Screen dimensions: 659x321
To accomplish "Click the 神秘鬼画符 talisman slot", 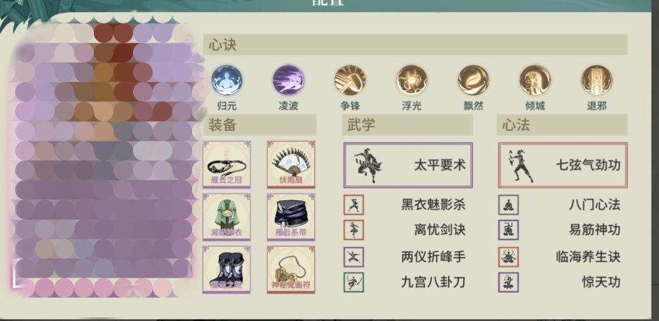I will [291, 269].
